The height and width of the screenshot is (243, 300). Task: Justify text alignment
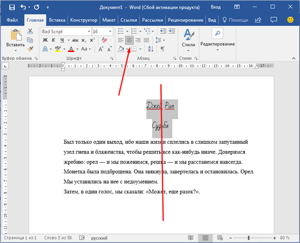[x=146, y=40]
